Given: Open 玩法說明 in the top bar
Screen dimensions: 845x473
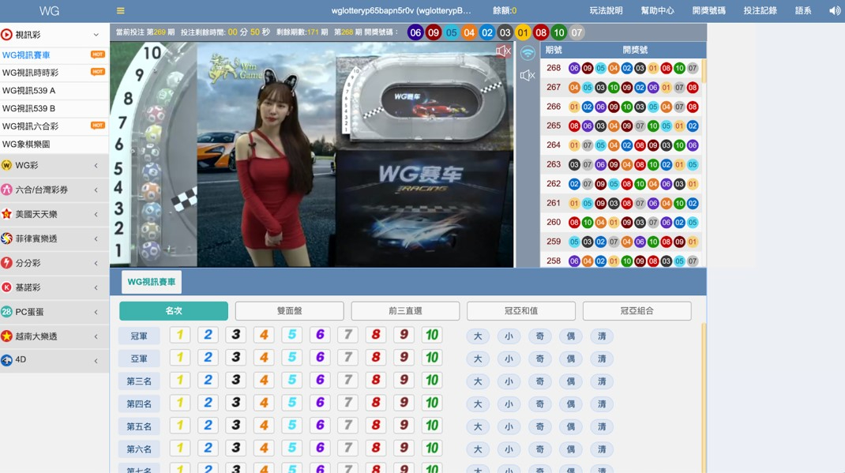Looking at the screenshot, I should [x=606, y=11].
